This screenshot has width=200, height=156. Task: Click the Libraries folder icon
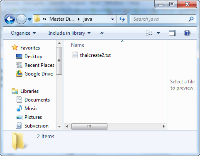(x=15, y=91)
